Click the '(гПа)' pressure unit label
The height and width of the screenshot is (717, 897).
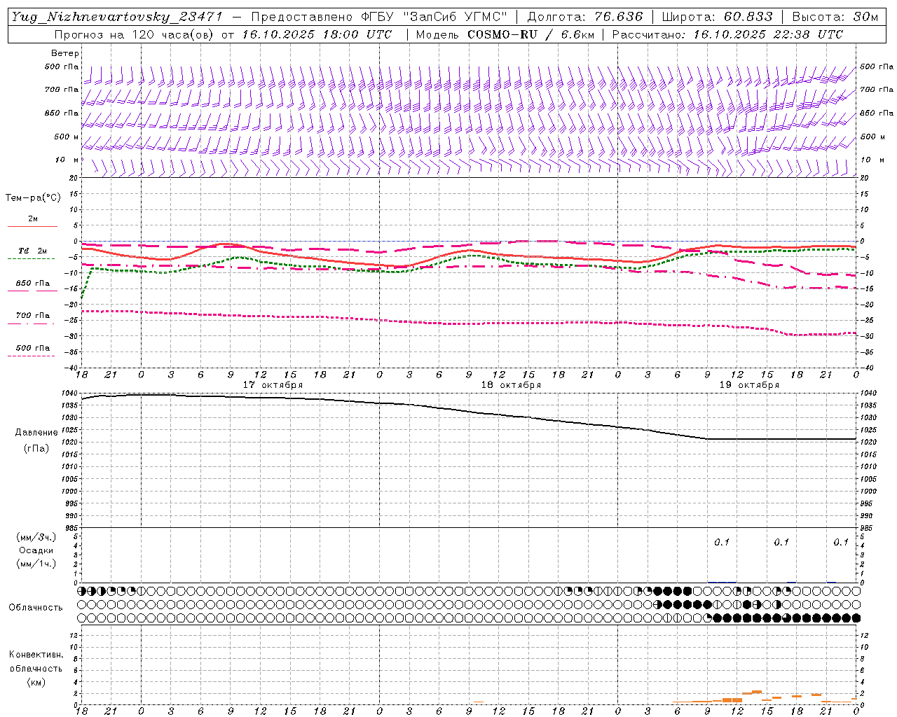tap(36, 448)
